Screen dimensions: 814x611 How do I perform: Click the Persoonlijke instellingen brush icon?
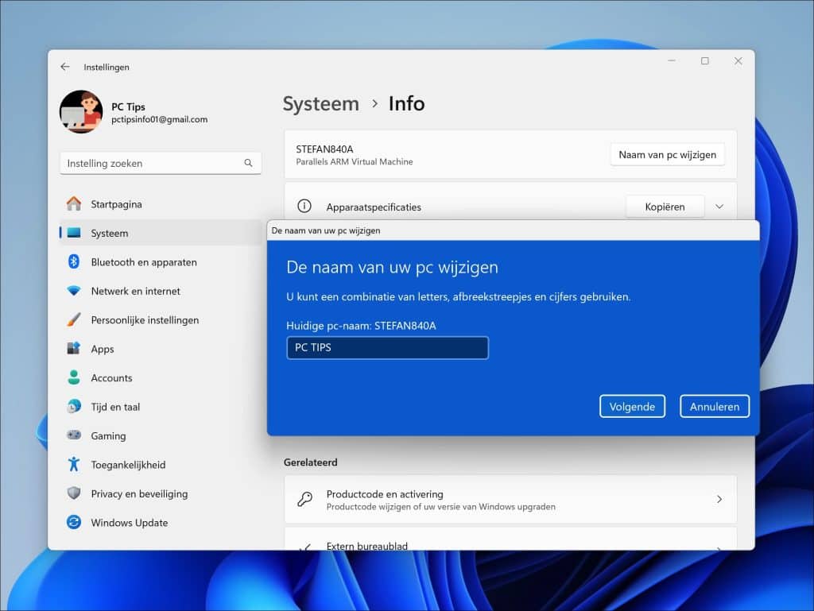point(74,319)
